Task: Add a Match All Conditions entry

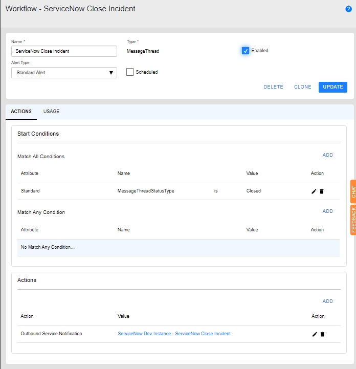Action: tap(327, 155)
